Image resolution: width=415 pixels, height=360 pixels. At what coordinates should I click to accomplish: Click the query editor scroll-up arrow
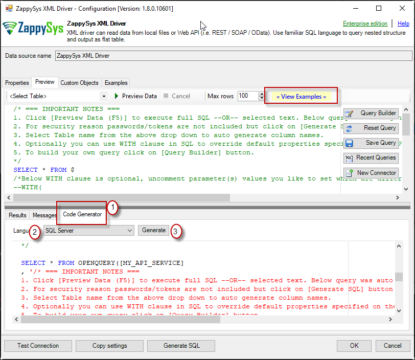pos(406,109)
